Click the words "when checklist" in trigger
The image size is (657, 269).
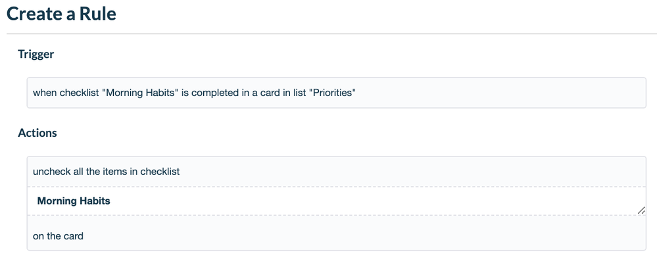(x=65, y=93)
